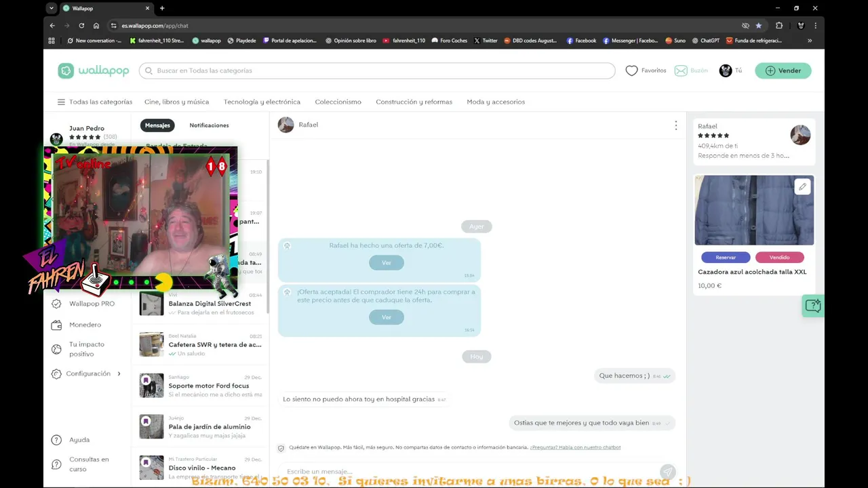Click ¿Preguntas? Habla con nuestro chatbot link

(x=575, y=447)
